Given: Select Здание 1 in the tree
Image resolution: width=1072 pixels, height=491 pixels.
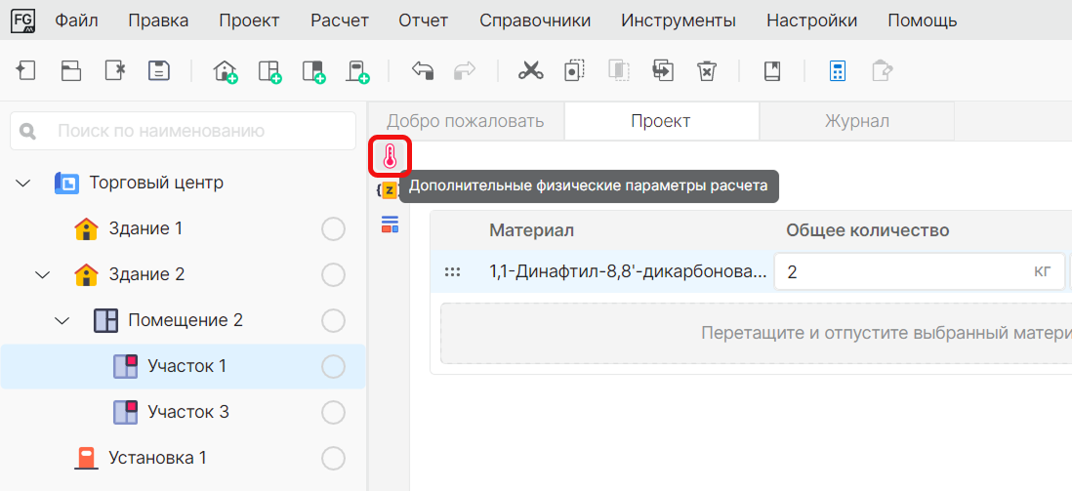Looking at the screenshot, I should (x=145, y=229).
